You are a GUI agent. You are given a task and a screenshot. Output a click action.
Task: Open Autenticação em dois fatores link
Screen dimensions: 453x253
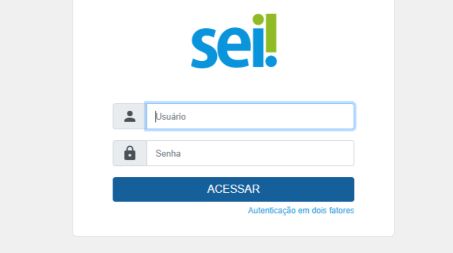pyautogui.click(x=301, y=210)
